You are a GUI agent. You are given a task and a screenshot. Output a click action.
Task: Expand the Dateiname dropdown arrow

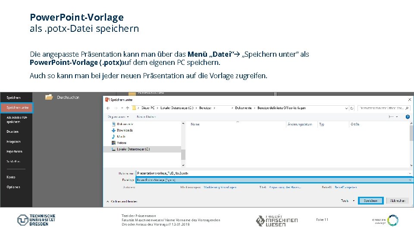click(x=410, y=173)
